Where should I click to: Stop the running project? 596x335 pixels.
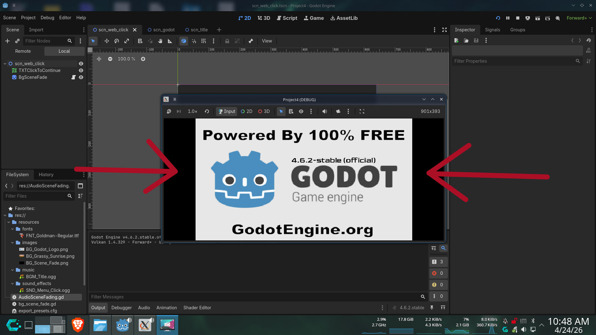point(517,18)
